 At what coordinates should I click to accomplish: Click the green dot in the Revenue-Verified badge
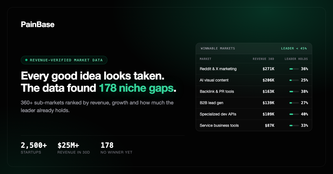pyautogui.click(x=26, y=60)
